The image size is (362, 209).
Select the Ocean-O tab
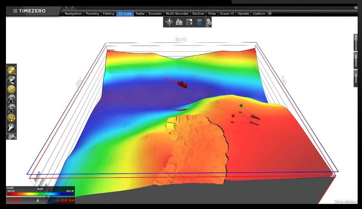227,13
